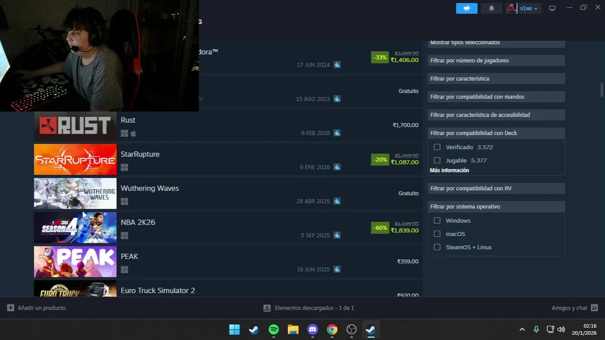Viewport: 605px width, 340px height.
Task: Click the Rust capsule thumbnail
Action: pos(75,126)
